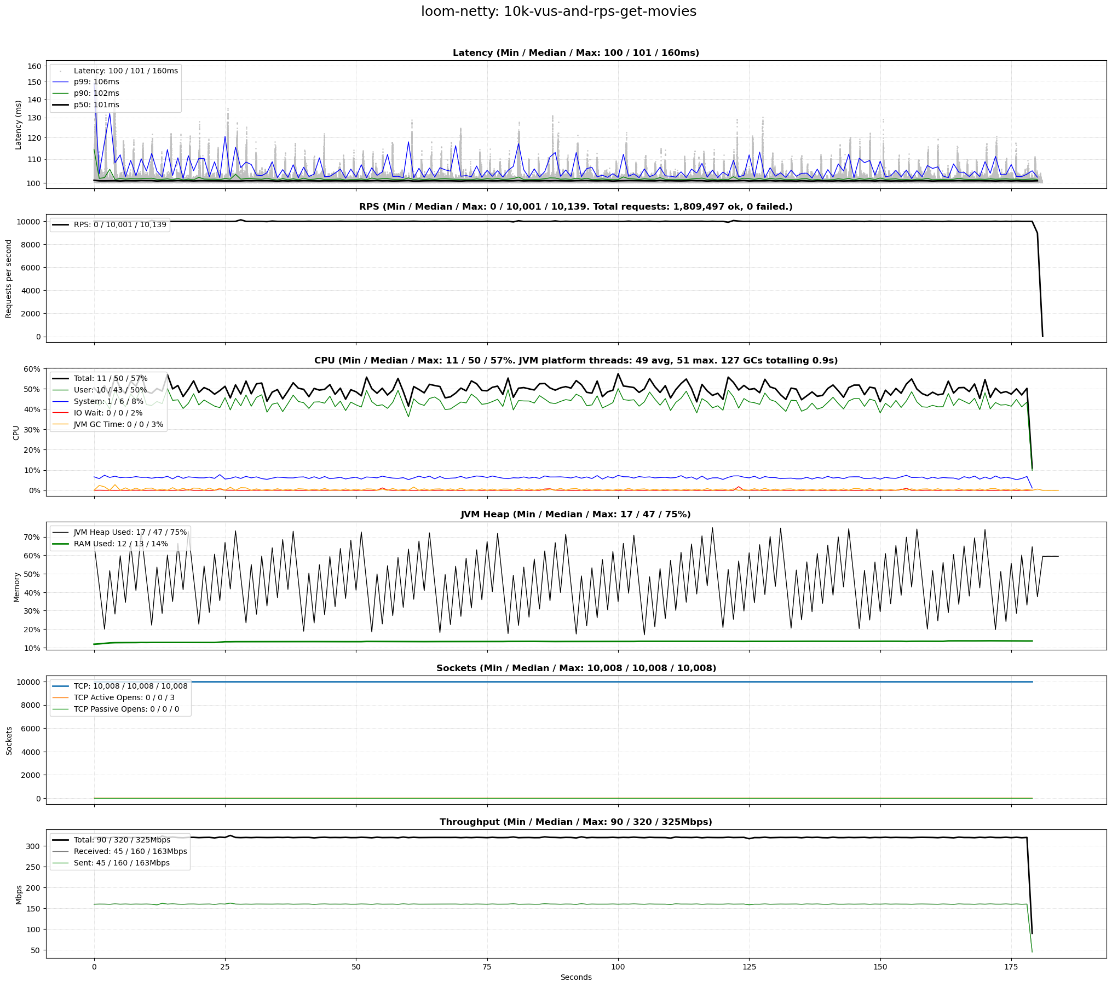Click the Throughput chart title
The image size is (1112, 987).
pos(575,822)
